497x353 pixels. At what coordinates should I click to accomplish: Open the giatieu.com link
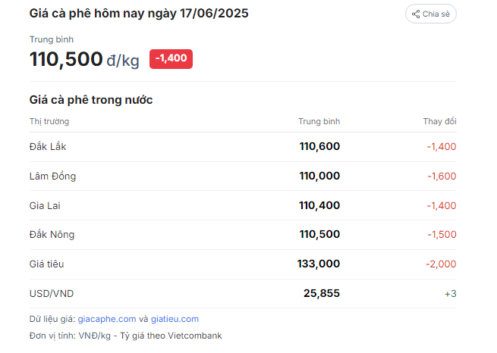tap(175, 319)
